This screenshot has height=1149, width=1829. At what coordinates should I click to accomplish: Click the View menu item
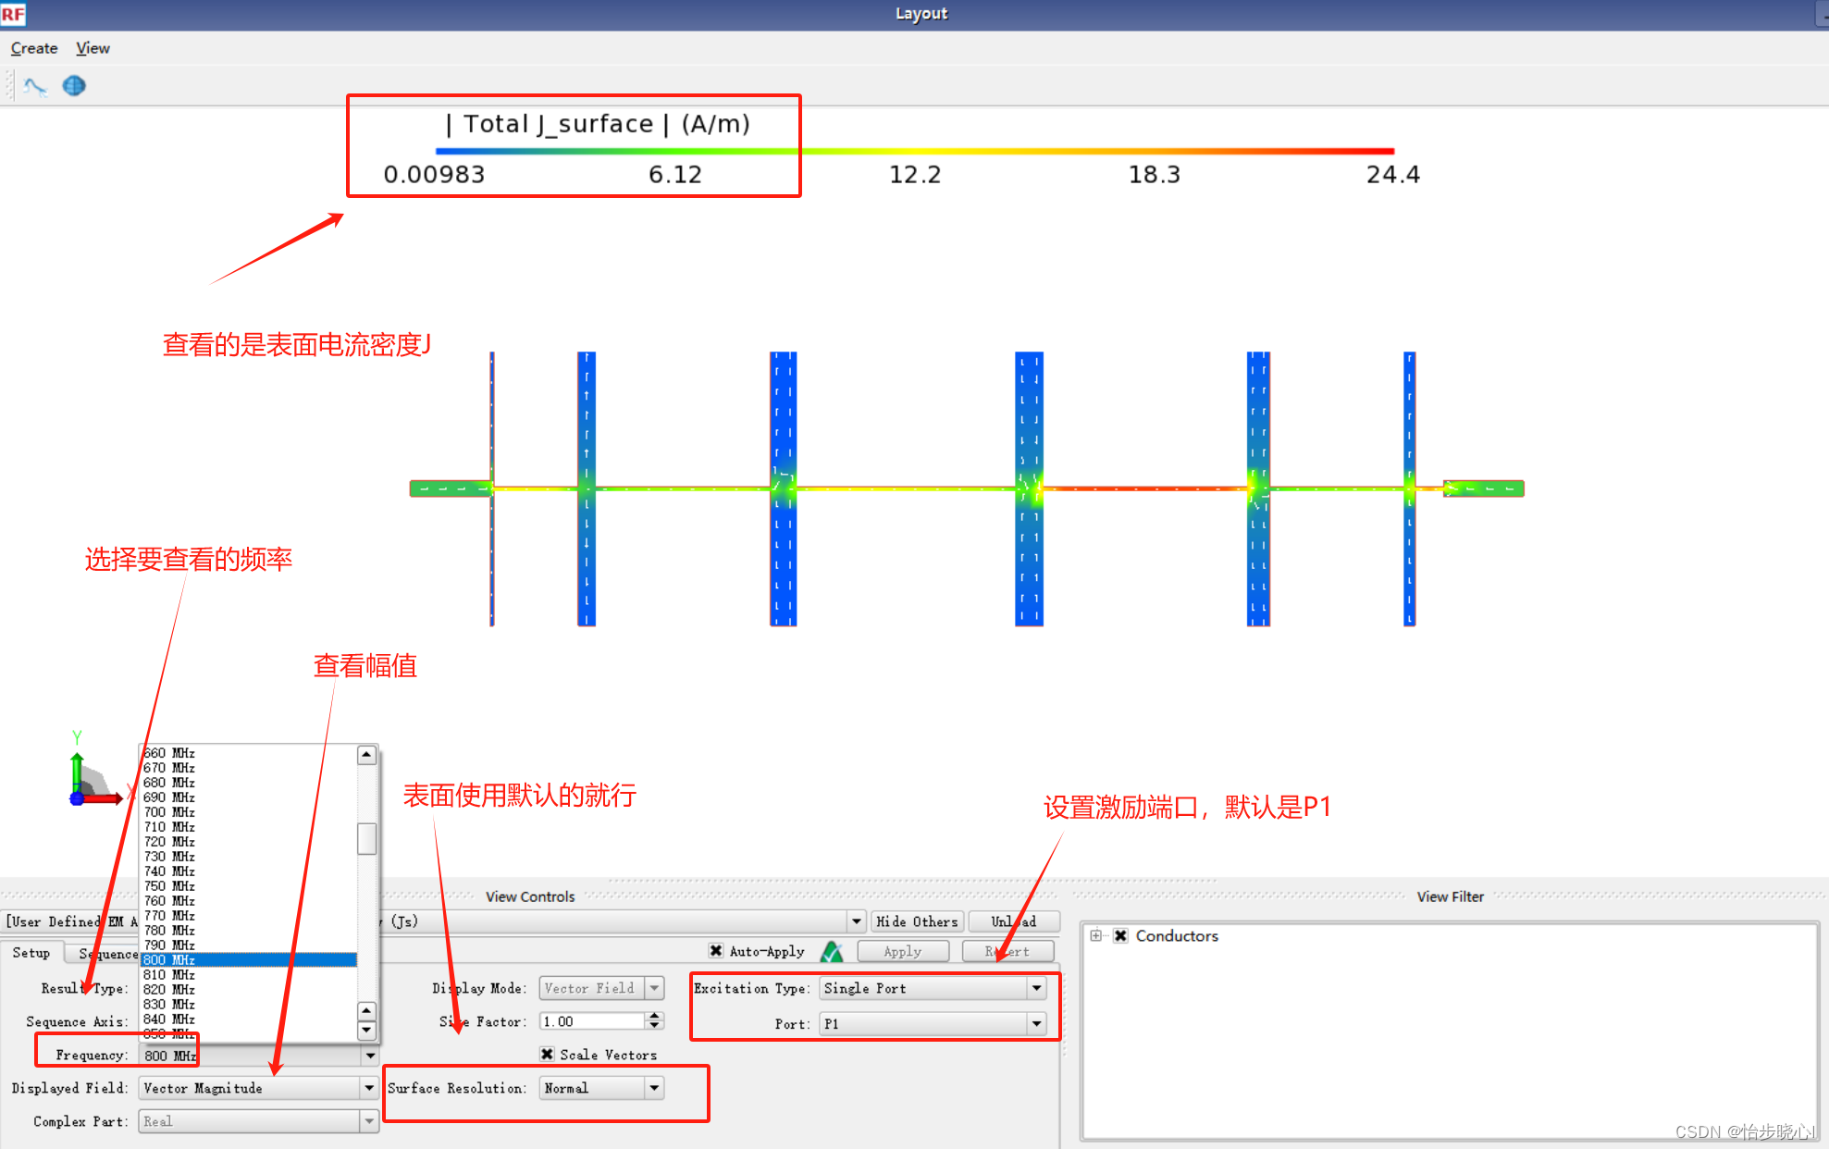[94, 48]
